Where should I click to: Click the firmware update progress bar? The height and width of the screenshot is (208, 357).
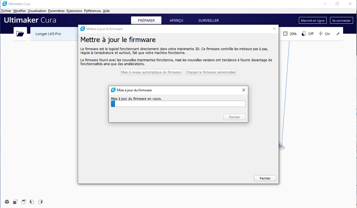coord(178,104)
